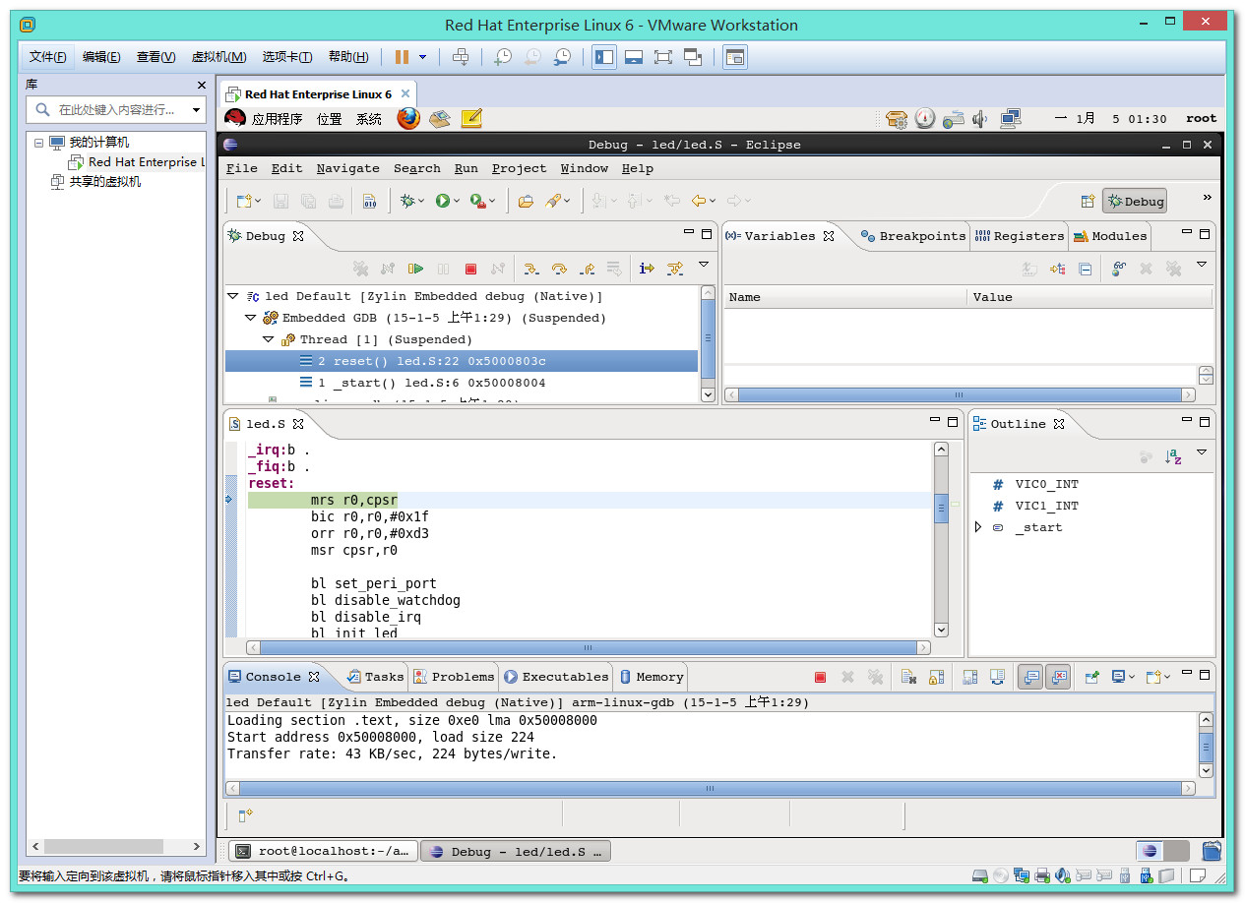Open the Variables view menu dropdown arrow
This screenshot has height=903, width=1245.
click(1202, 266)
